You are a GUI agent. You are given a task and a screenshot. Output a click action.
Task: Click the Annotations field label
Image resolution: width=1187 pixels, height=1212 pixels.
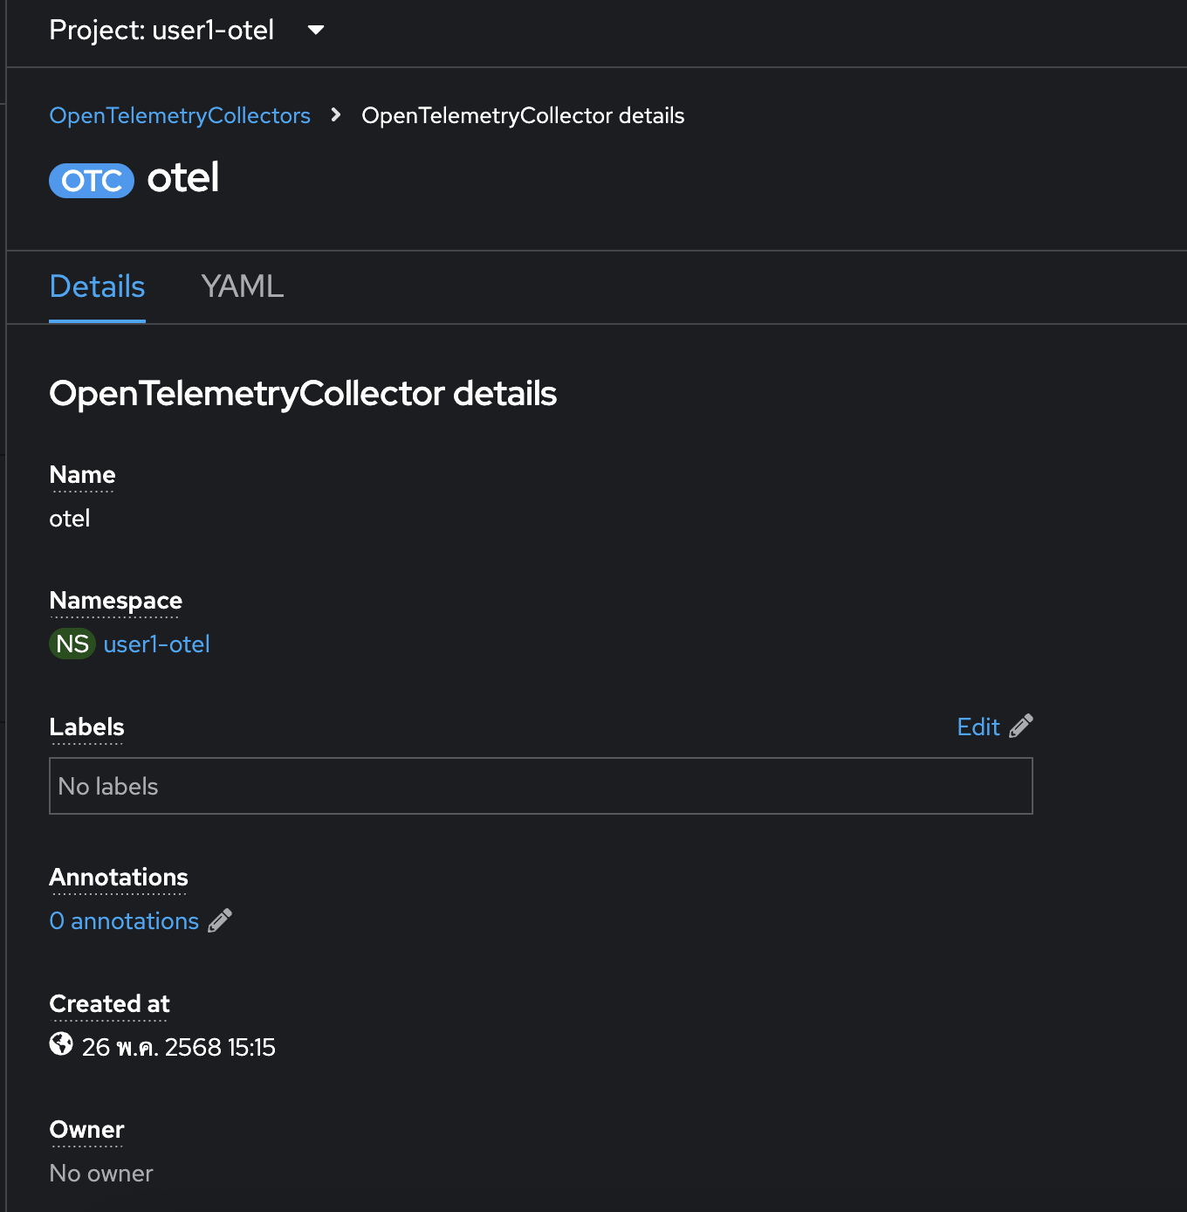click(x=119, y=878)
